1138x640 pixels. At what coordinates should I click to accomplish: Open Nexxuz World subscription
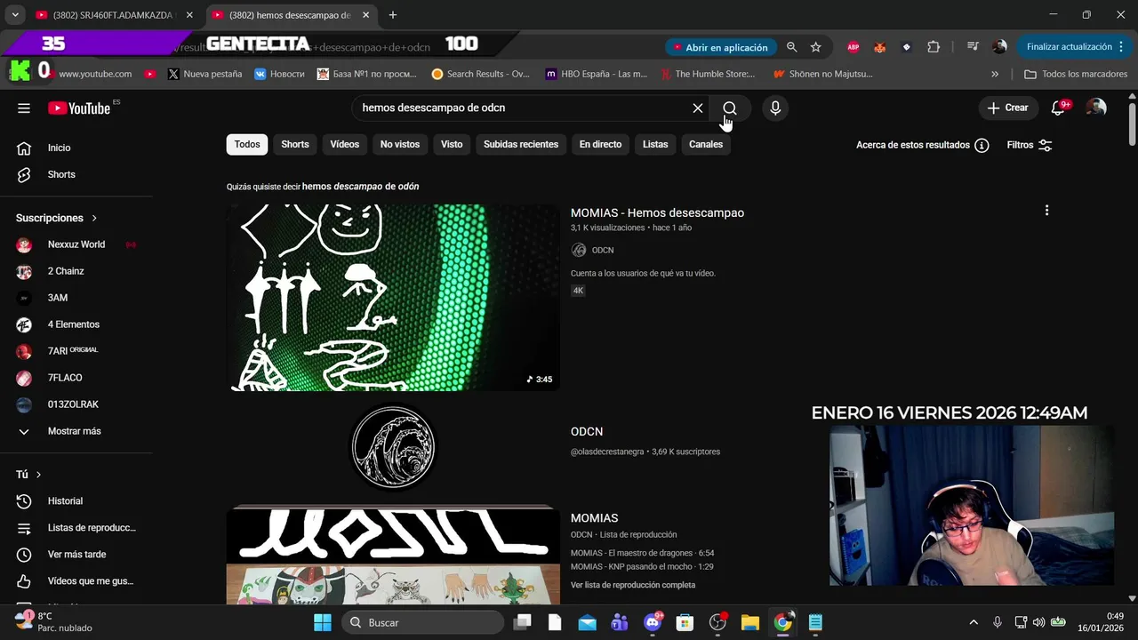click(76, 244)
